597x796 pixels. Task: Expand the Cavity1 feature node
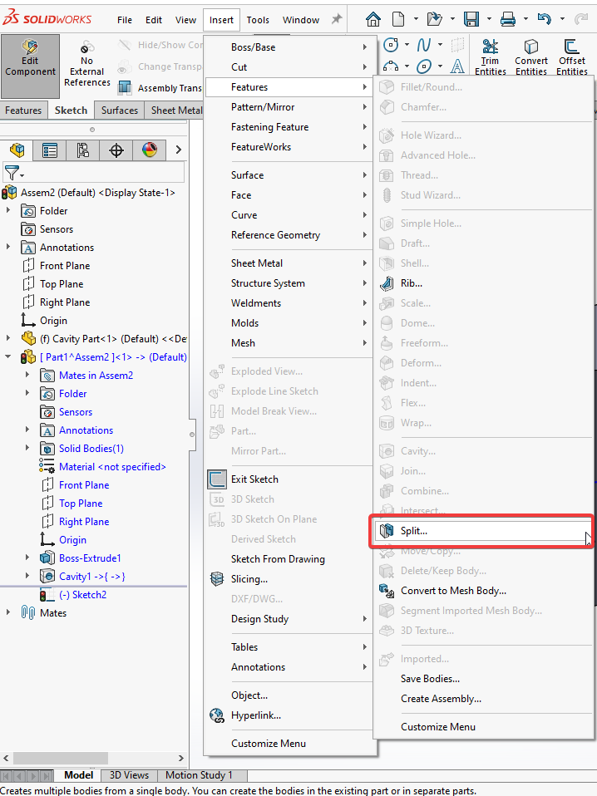click(x=27, y=576)
